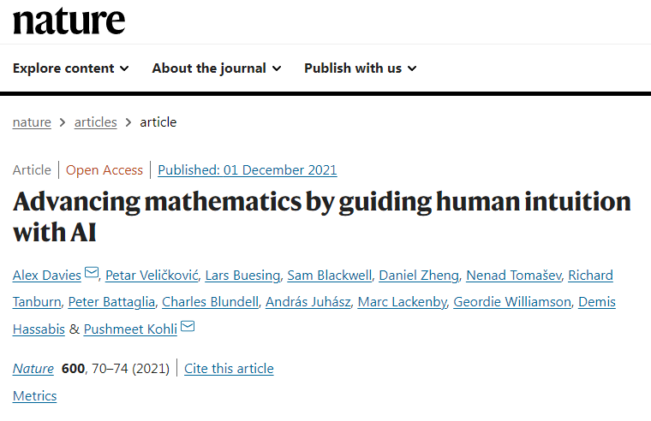Navigate to the articles breadcrumb

click(x=95, y=122)
